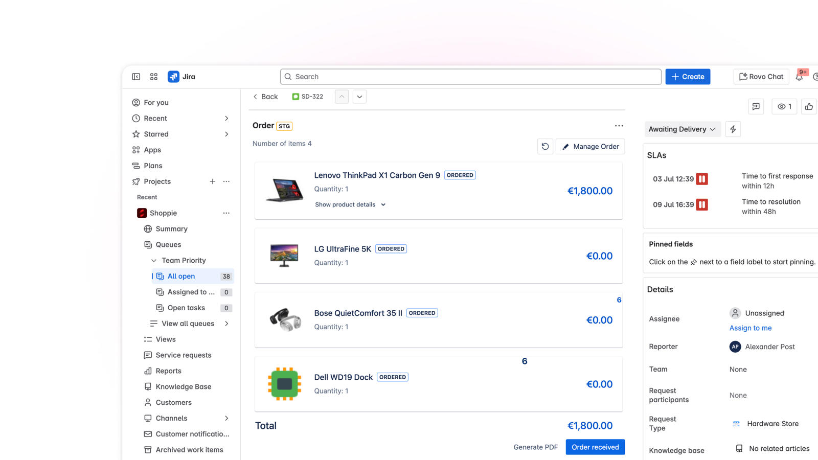Image resolution: width=818 pixels, height=460 pixels.
Task: Click Manage Order button
Action: pyautogui.click(x=590, y=147)
